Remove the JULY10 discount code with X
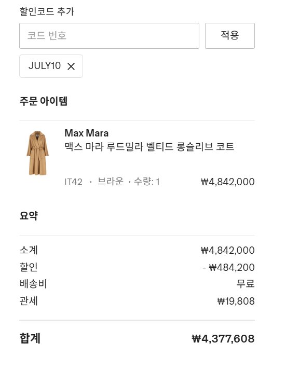This screenshot has width=286, height=370. 71,66
